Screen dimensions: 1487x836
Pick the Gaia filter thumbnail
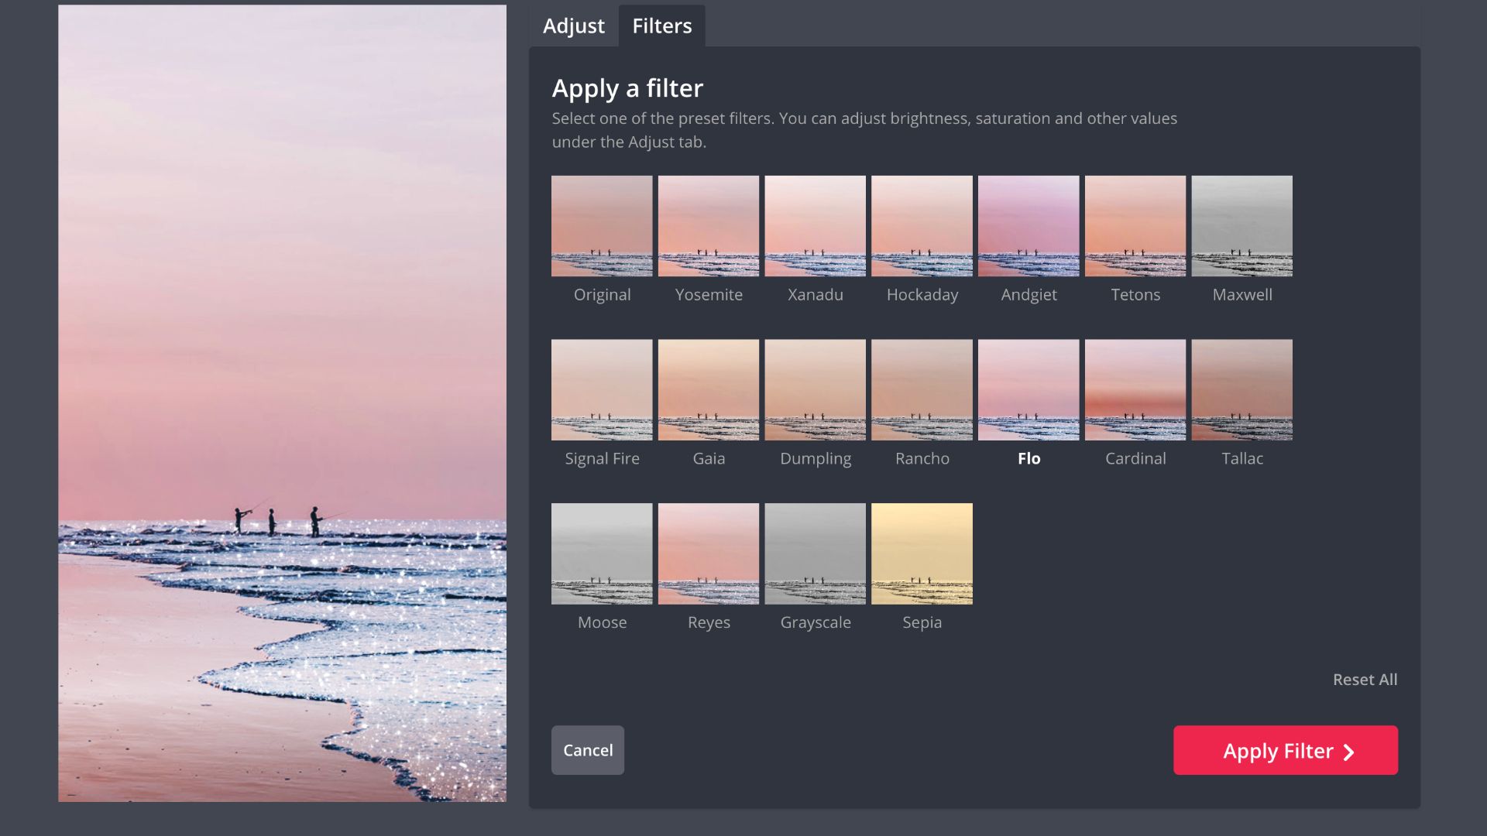point(708,390)
